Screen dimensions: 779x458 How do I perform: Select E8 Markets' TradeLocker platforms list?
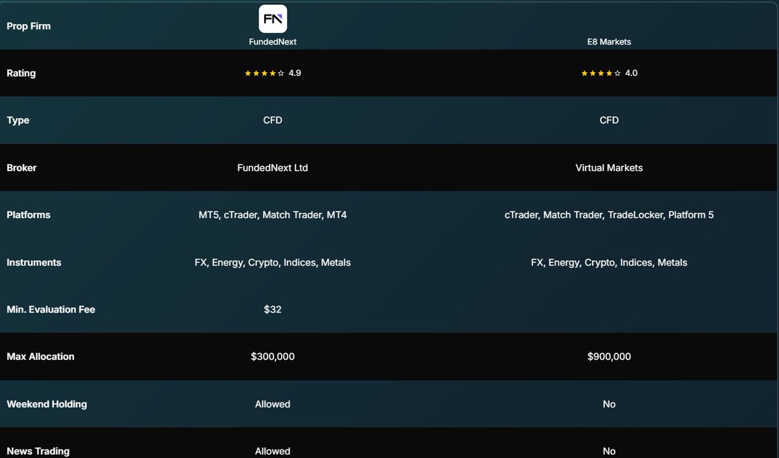point(609,215)
